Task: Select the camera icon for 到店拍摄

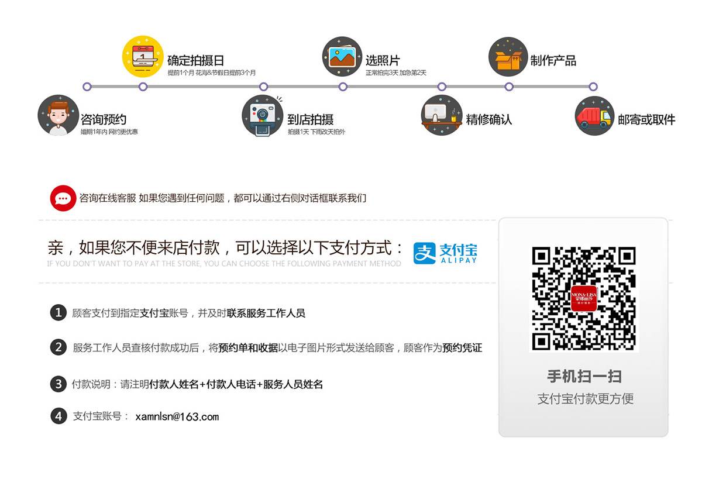Action: [x=263, y=115]
